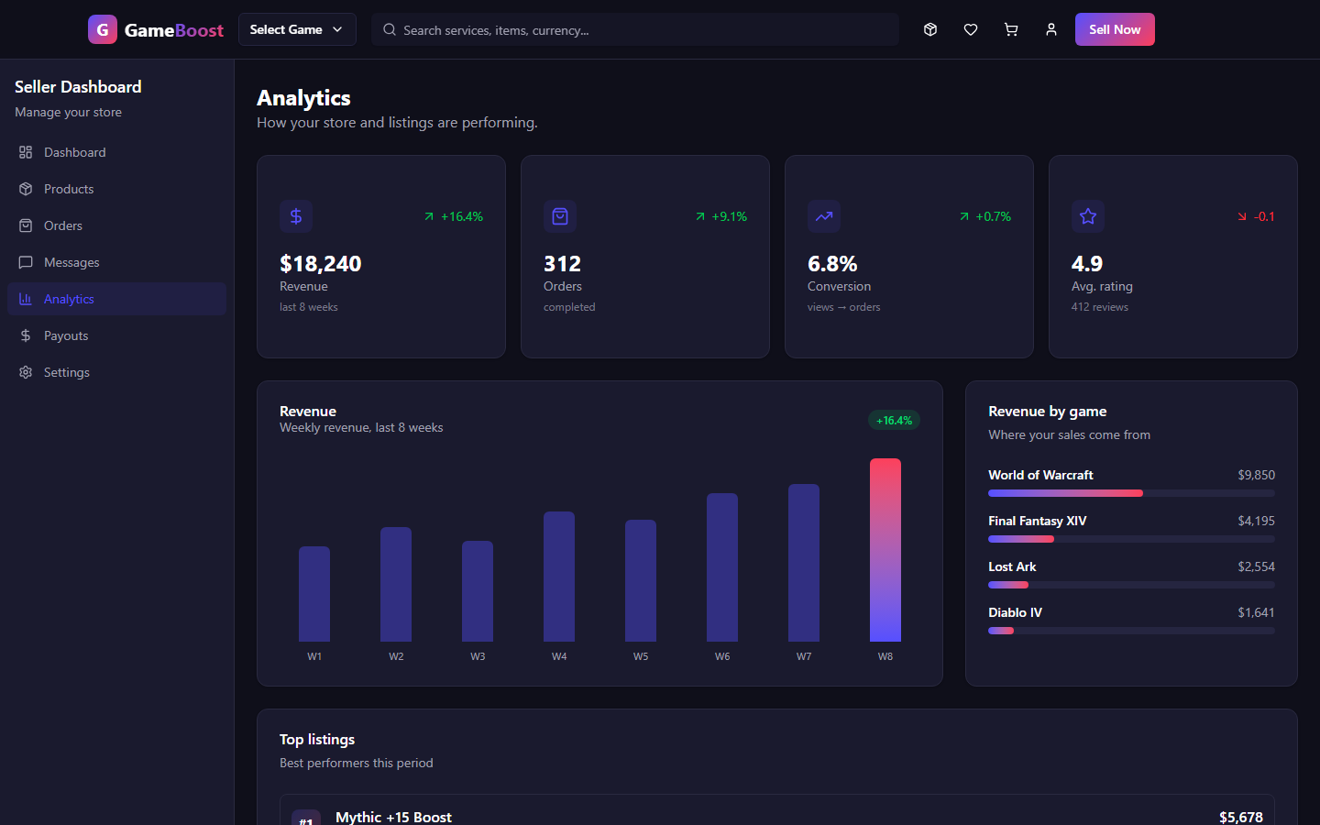Screen dimensions: 1320x825
Task: Click the W5 axis label
Action: click(x=641, y=656)
